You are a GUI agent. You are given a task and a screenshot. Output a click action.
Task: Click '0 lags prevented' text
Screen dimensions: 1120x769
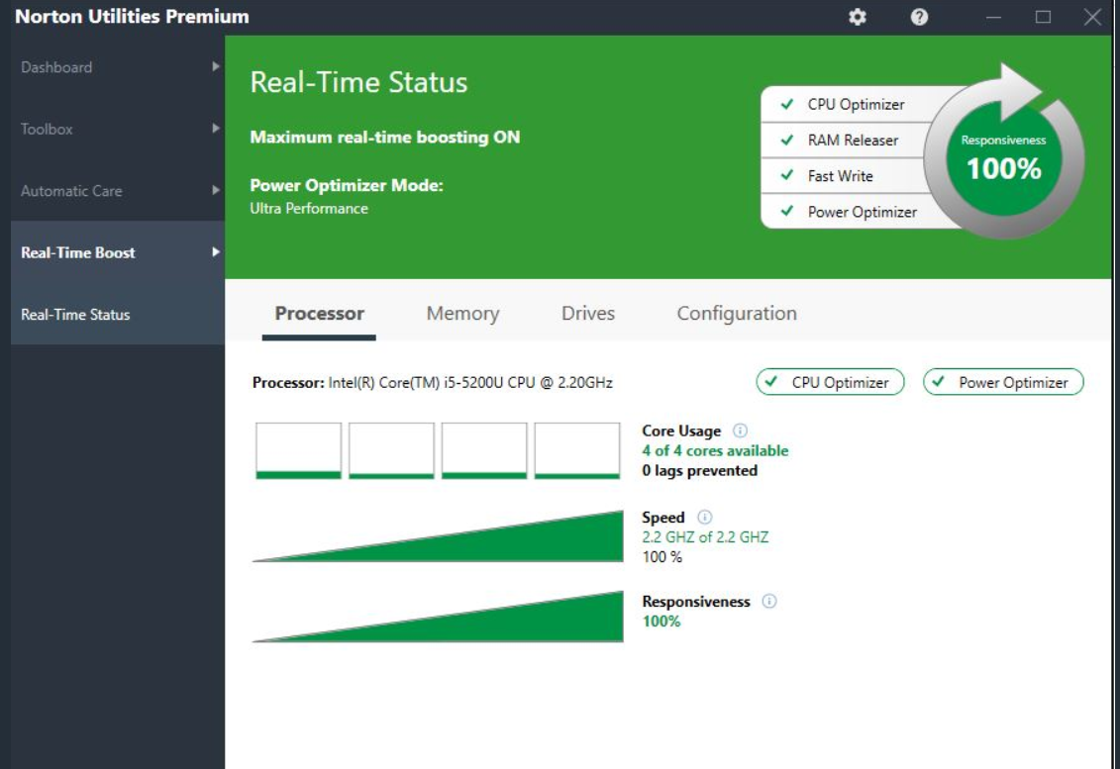(699, 470)
